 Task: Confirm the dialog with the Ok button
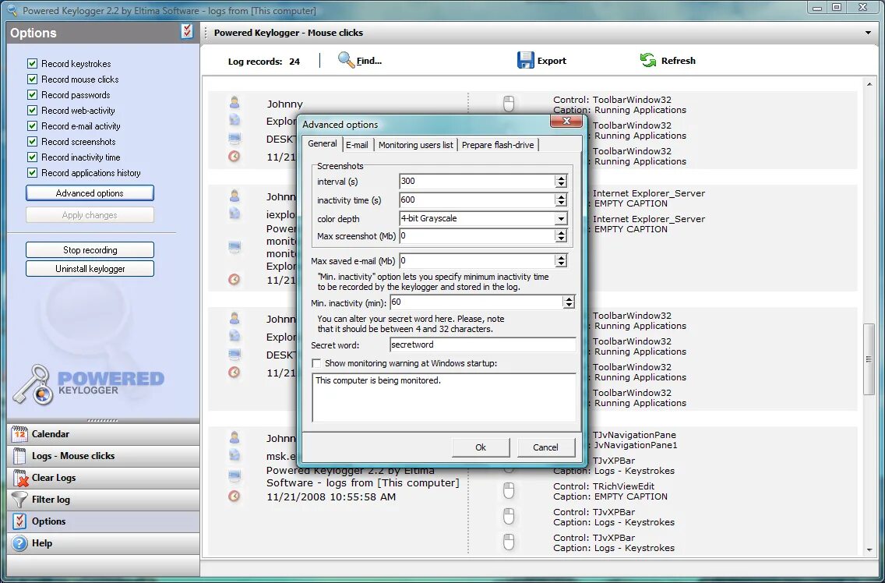(x=481, y=447)
